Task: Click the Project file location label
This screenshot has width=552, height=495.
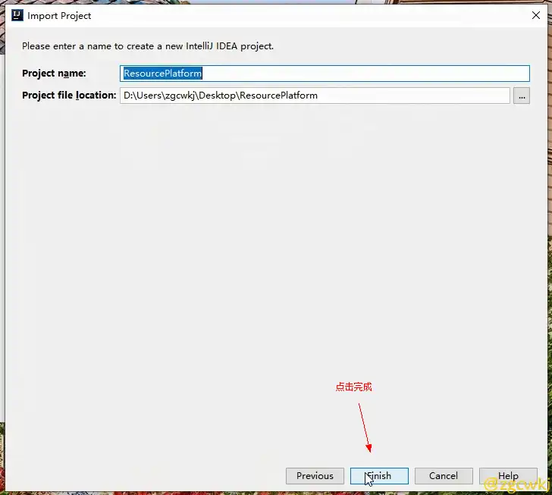Action: (69, 96)
